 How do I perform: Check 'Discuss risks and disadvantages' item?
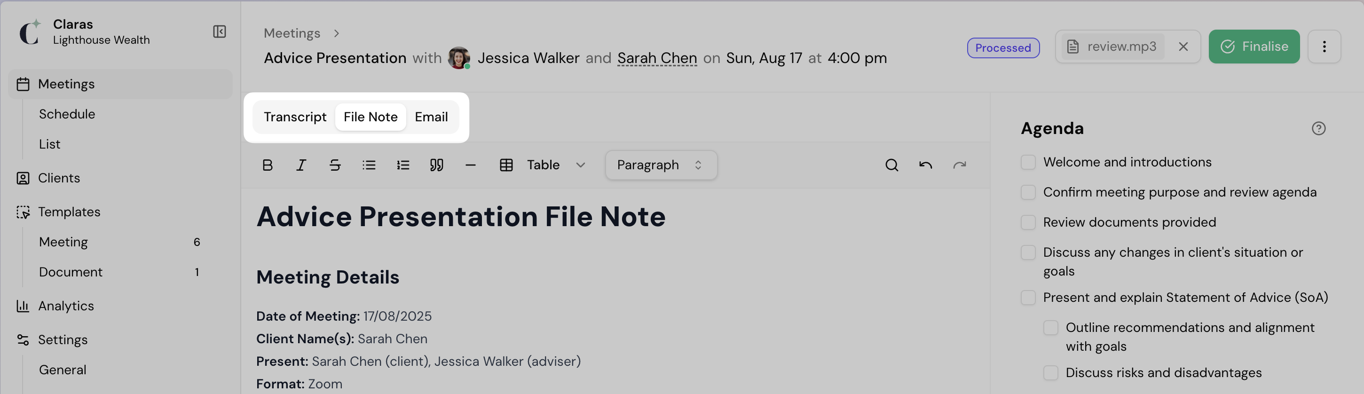coord(1050,373)
